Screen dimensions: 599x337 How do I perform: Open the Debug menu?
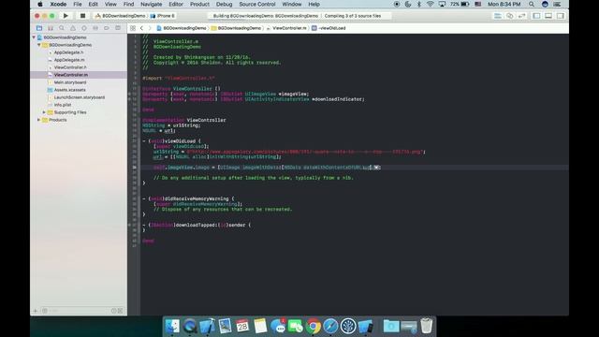click(x=225, y=4)
